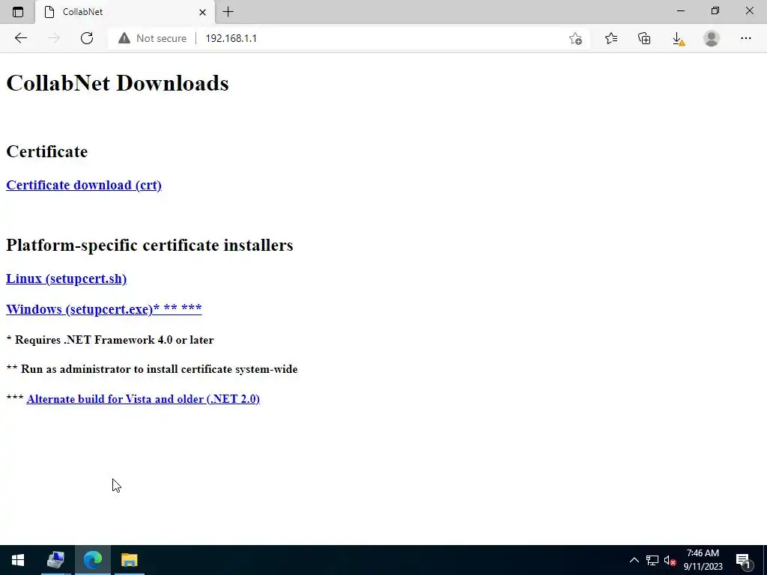Open a new browser tab
Viewport: 767px width, 575px height.
(228, 12)
